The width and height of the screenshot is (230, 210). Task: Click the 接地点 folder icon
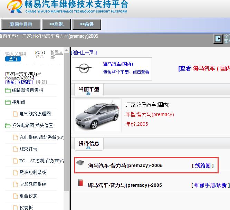coord(8,102)
